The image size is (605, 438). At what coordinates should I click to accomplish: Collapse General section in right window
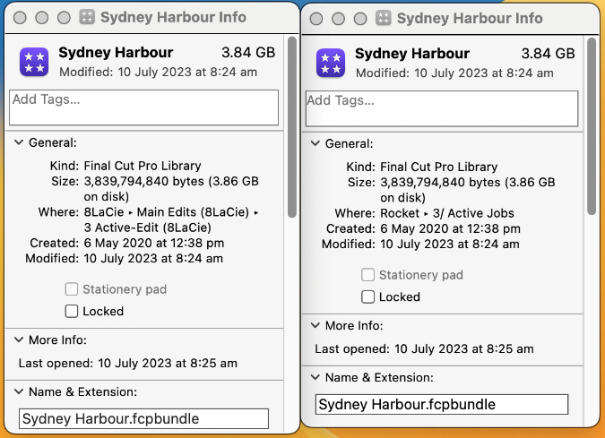(x=315, y=144)
